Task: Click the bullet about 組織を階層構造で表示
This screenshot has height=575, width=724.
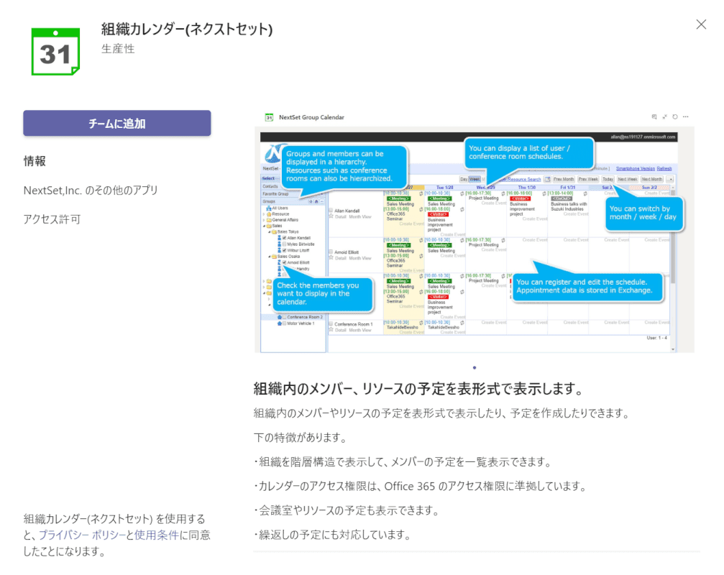Action: 403,462
